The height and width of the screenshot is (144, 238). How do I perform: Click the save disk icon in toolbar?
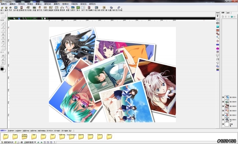pos(6,7)
